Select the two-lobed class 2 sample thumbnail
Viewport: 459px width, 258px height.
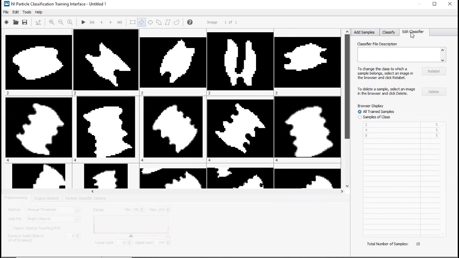tap(240, 61)
